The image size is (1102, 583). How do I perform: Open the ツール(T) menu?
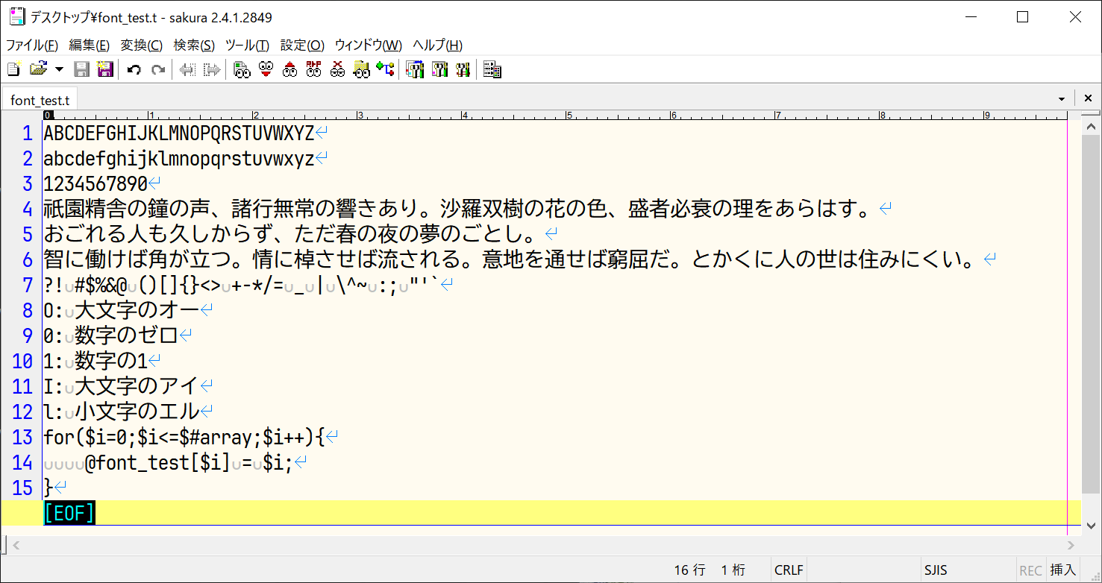tap(248, 45)
